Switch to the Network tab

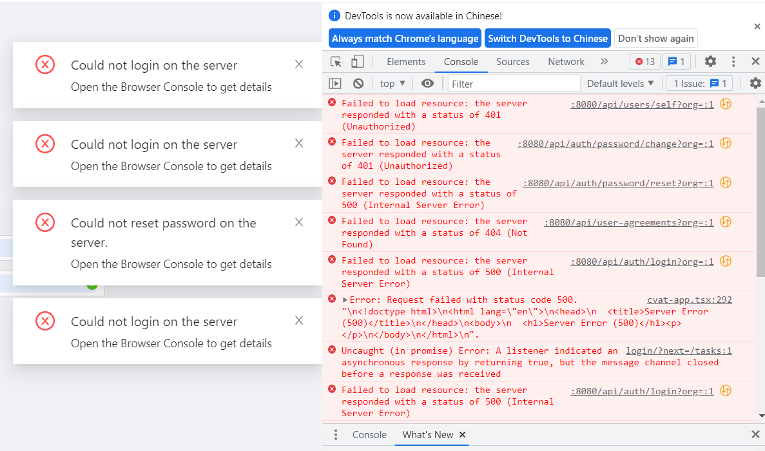click(566, 62)
